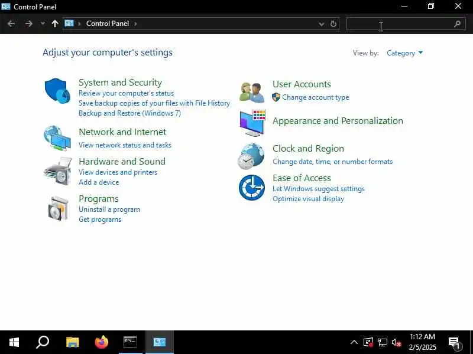Refresh the Control Panel view
The width and height of the screenshot is (473, 354).
pyautogui.click(x=333, y=24)
